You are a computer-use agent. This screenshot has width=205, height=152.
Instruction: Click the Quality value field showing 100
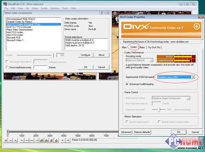click(x=60, y=55)
